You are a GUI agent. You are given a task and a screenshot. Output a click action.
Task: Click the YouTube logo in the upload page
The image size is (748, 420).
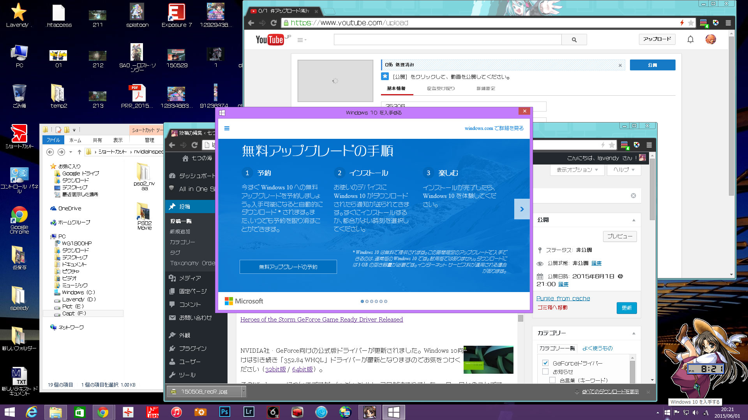point(270,40)
